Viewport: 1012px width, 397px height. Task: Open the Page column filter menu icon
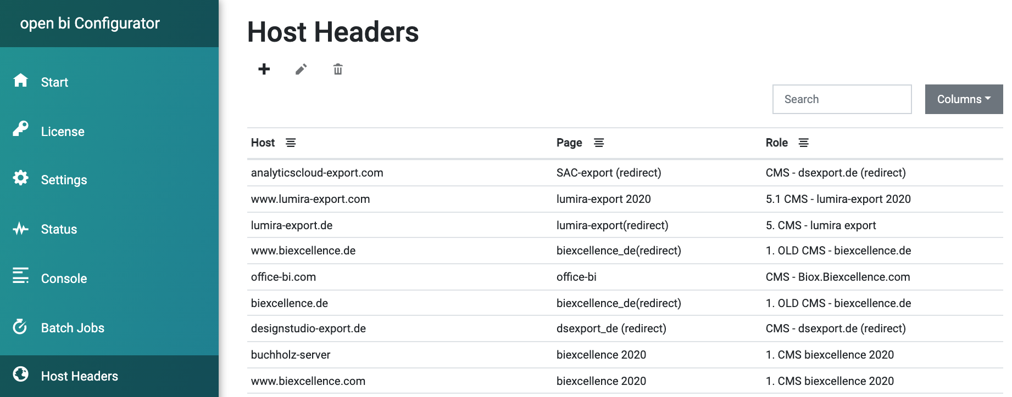point(599,143)
